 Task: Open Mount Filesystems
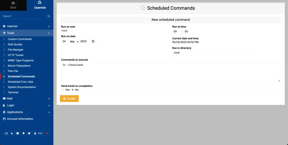point(19,66)
